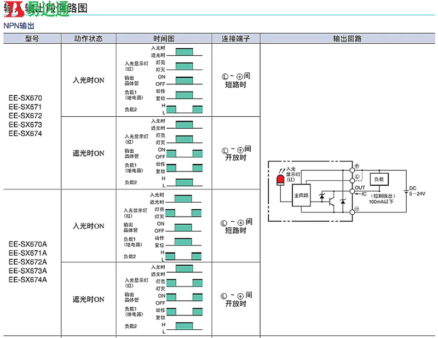Screen dimensions: 438x338
Task: Click the OUT terminal label
Action: point(360,187)
